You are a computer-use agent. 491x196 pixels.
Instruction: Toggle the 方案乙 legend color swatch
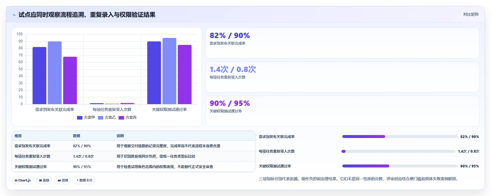pyautogui.click(x=101, y=118)
